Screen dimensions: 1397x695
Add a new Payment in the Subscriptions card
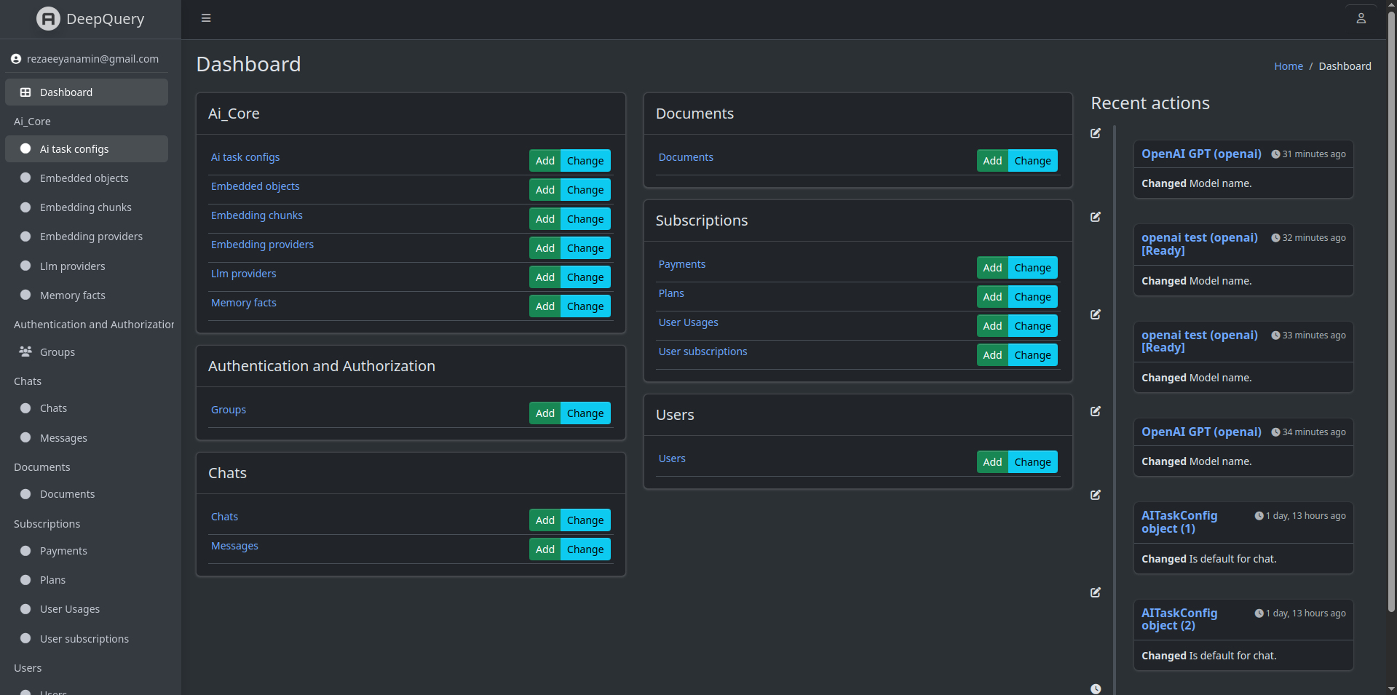click(992, 268)
